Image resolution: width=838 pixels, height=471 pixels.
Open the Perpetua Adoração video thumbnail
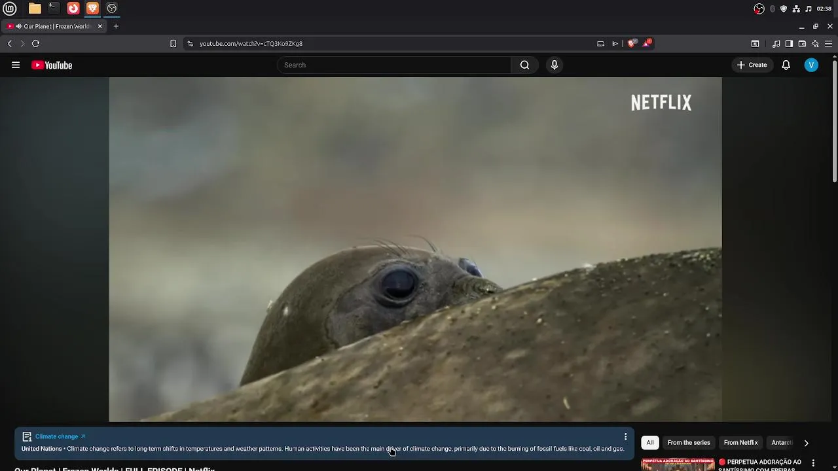click(678, 464)
